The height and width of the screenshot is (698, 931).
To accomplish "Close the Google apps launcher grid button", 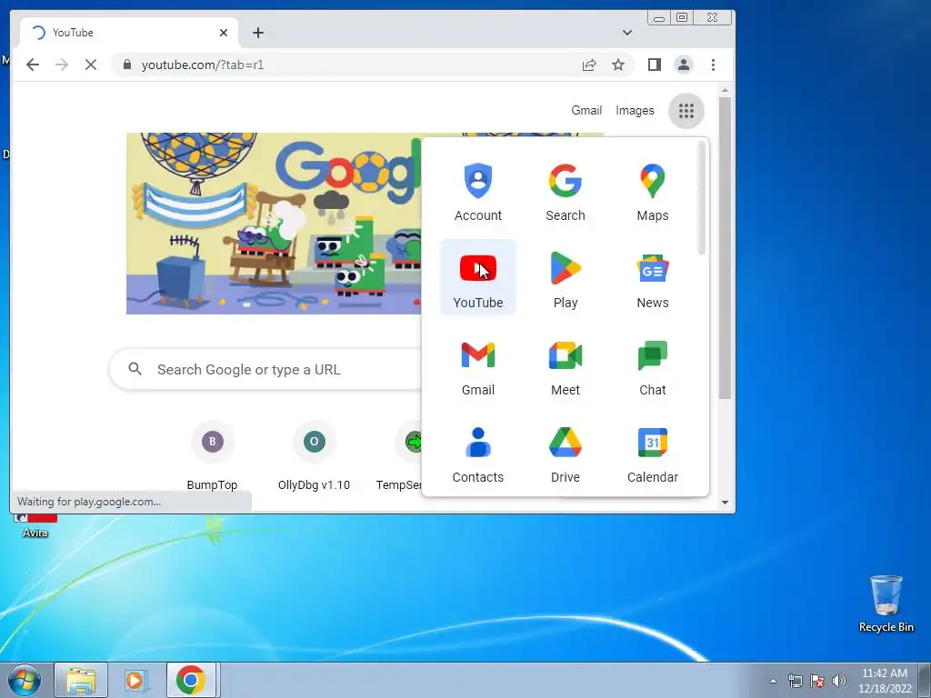I will 686,110.
